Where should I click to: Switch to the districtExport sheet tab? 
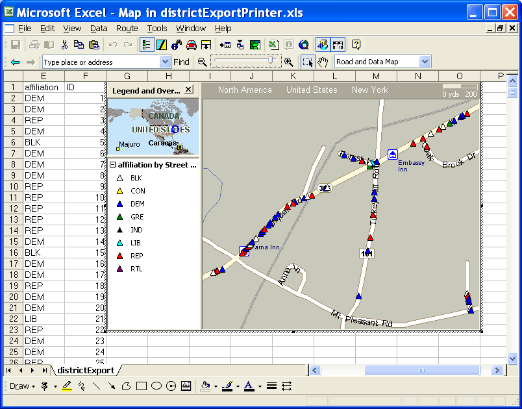coord(85,370)
